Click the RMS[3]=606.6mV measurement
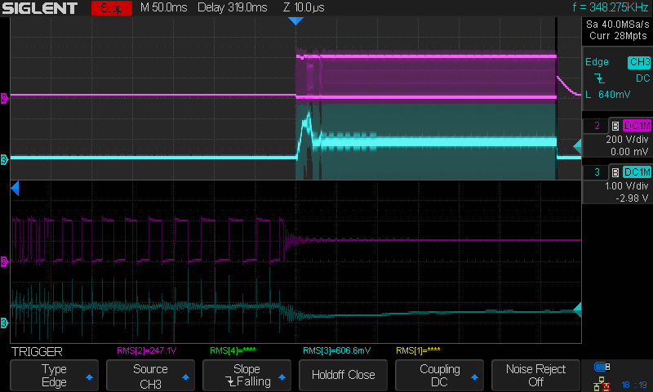This screenshot has height=392, width=653. click(336, 351)
